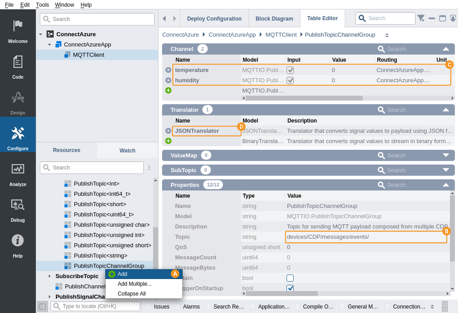Click the arrow icon beside temperature row

(x=168, y=70)
